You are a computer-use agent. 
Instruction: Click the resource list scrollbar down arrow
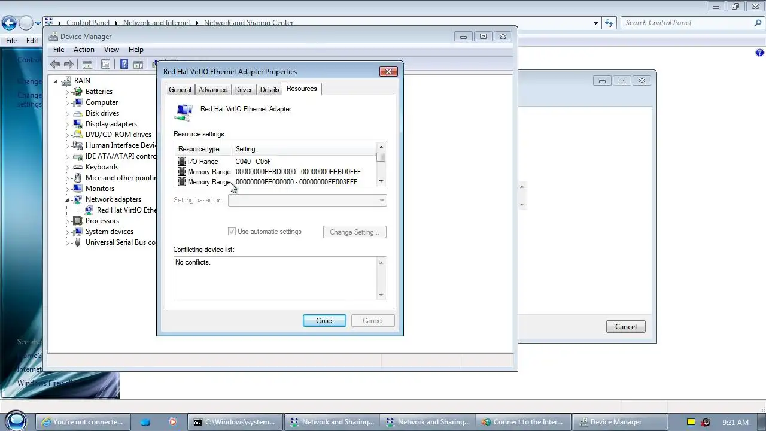[x=381, y=181]
